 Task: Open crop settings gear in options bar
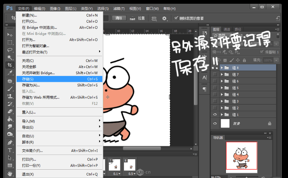pos(165,18)
